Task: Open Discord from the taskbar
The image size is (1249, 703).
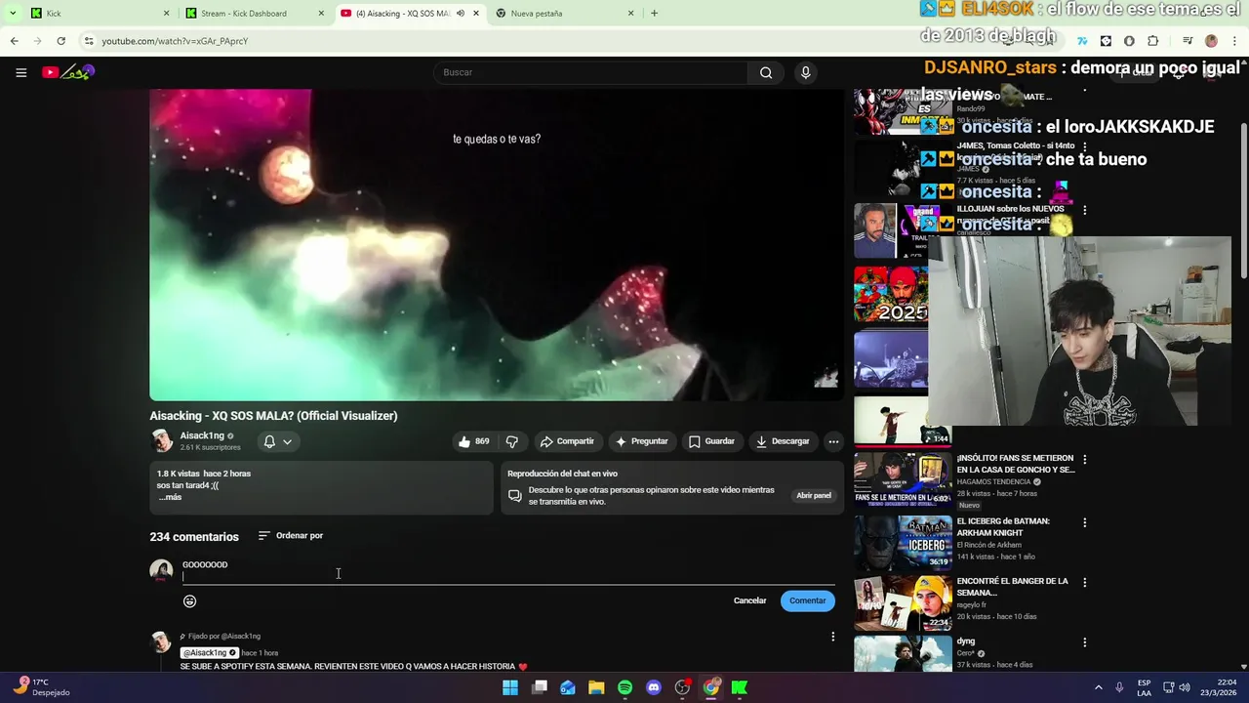Action: tap(654, 687)
